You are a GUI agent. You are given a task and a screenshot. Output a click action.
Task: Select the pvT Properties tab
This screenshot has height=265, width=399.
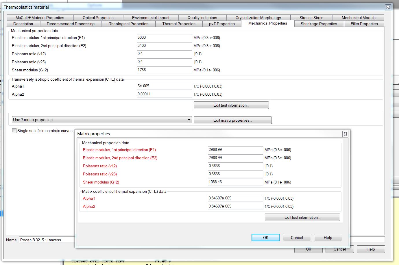(x=222, y=24)
